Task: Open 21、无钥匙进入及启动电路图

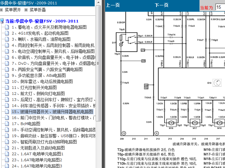Action: [38, 148]
